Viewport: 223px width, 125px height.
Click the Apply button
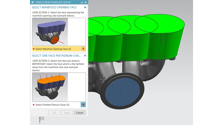point(67,112)
